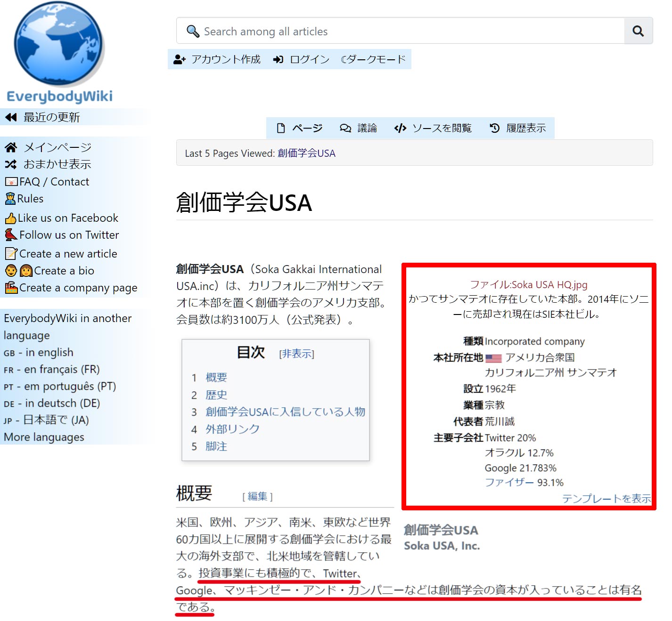Click the notepad icon for new article
The width and height of the screenshot is (672, 621).
click(11, 254)
